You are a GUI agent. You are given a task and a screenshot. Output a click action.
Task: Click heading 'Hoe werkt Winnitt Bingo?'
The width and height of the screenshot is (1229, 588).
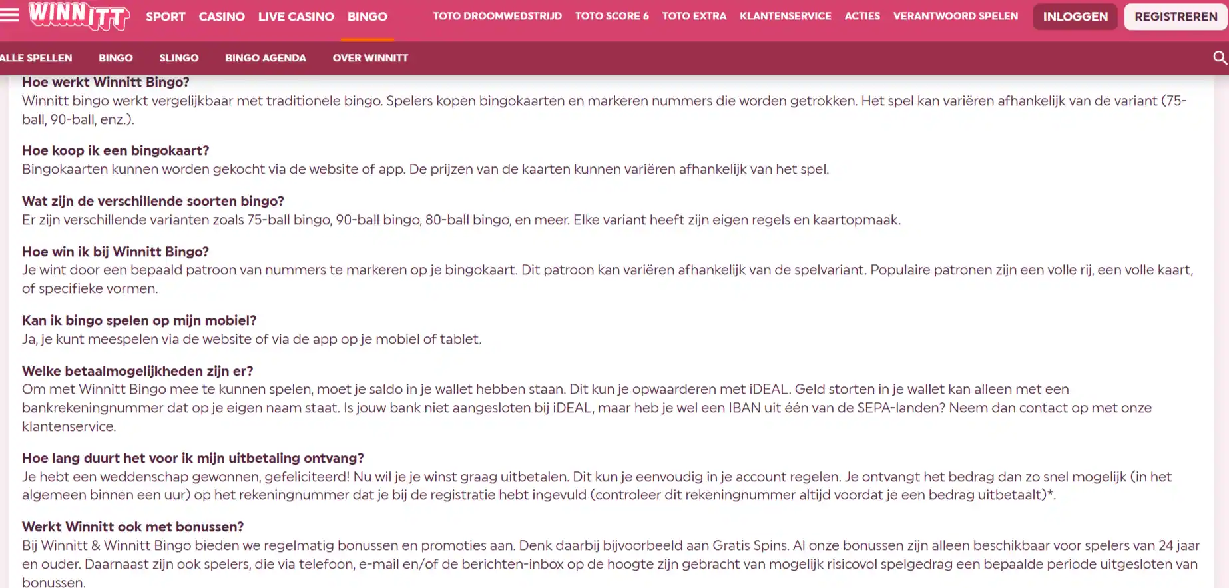point(106,82)
